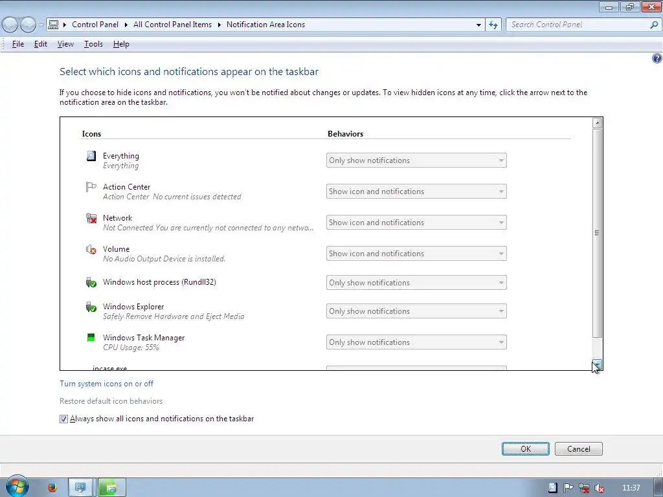Image resolution: width=663 pixels, height=497 pixels.
Task: Open the help question mark icon
Action: point(657,58)
